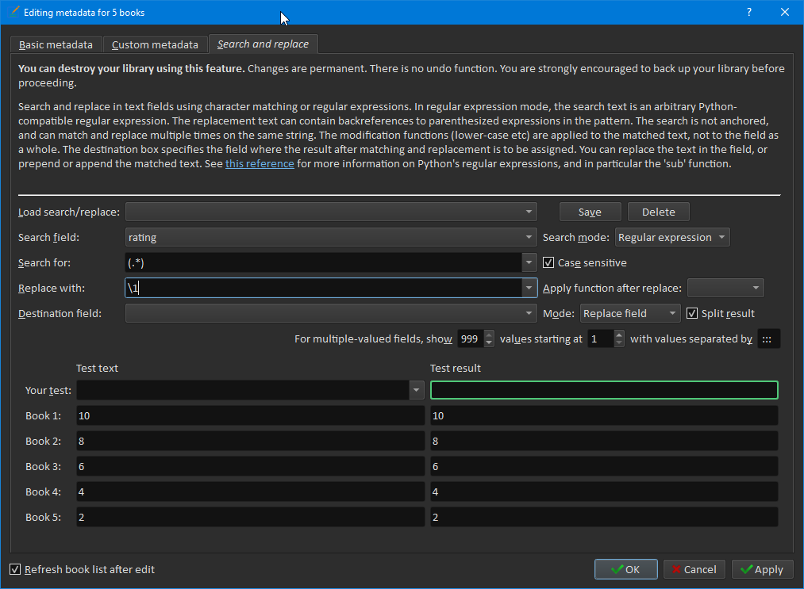The image size is (804, 589).
Task: Select the Search and replace tab
Action: click(x=263, y=44)
